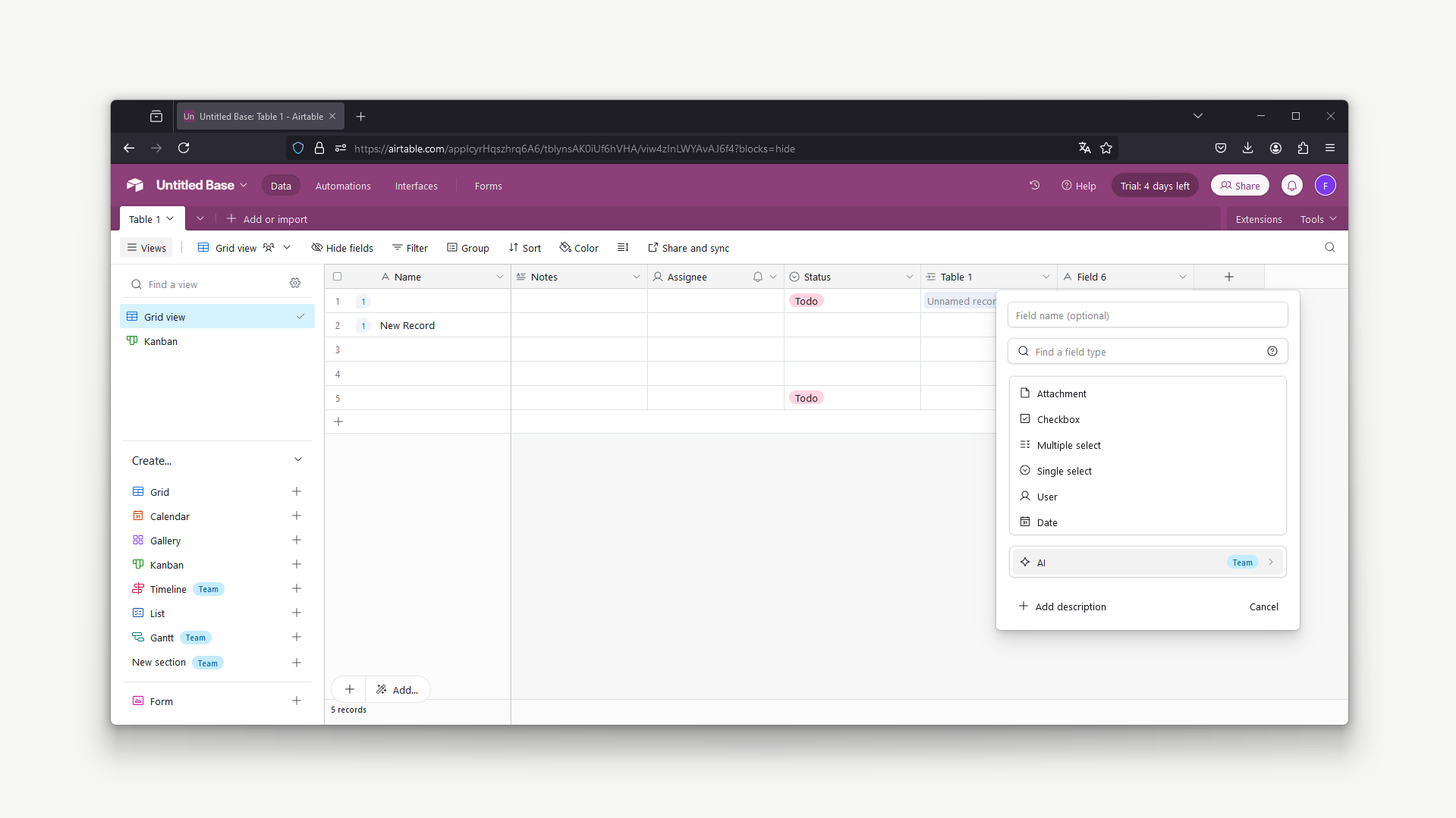Switch to Automations tab
This screenshot has height=818, width=1456.
coord(343,186)
